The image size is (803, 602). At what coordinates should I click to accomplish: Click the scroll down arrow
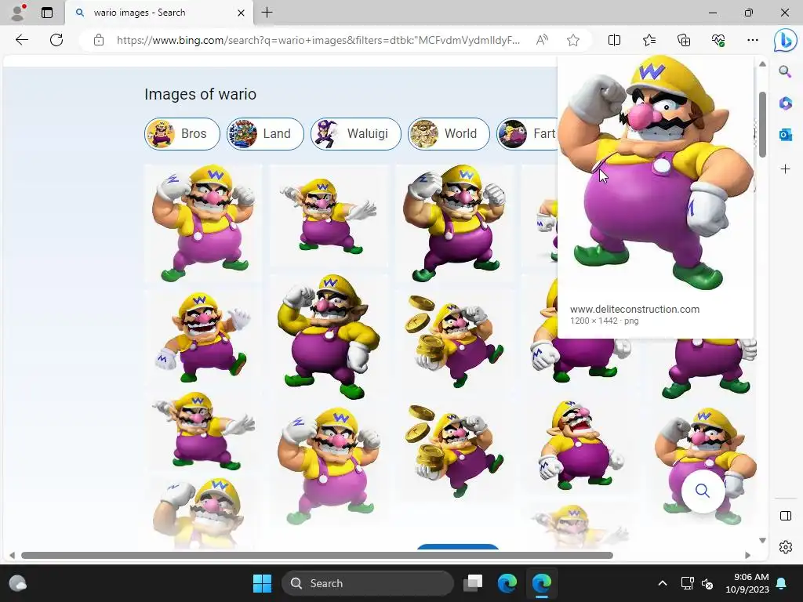[762, 541]
